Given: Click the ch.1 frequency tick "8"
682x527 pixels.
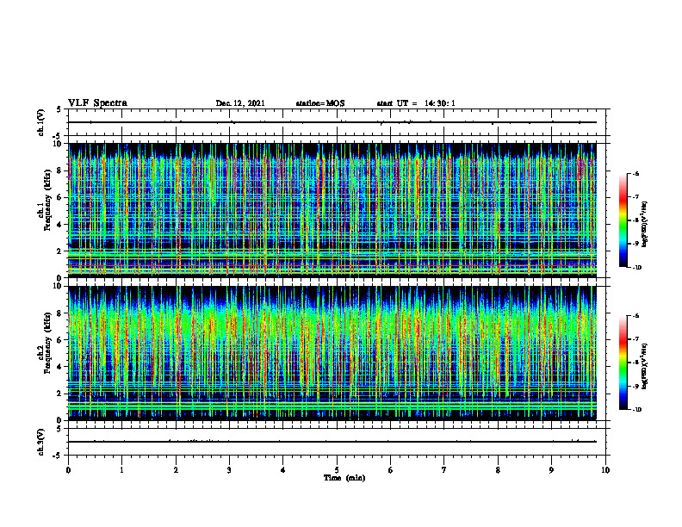Looking at the screenshot, I should (60, 170).
